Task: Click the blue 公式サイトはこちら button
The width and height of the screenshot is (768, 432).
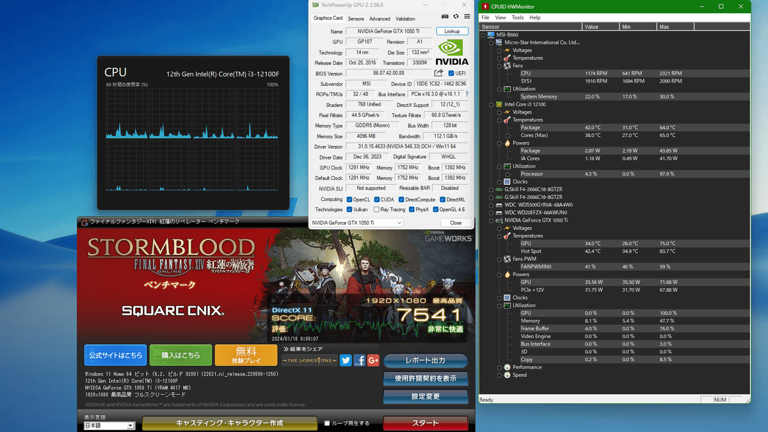Action: 115,355
